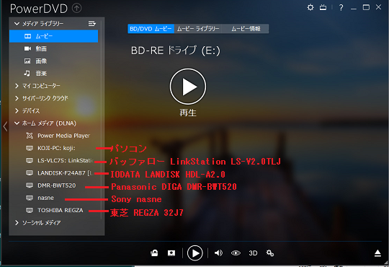Click the large 再生 play button
This screenshot has height=267, width=389.
tap(188, 87)
